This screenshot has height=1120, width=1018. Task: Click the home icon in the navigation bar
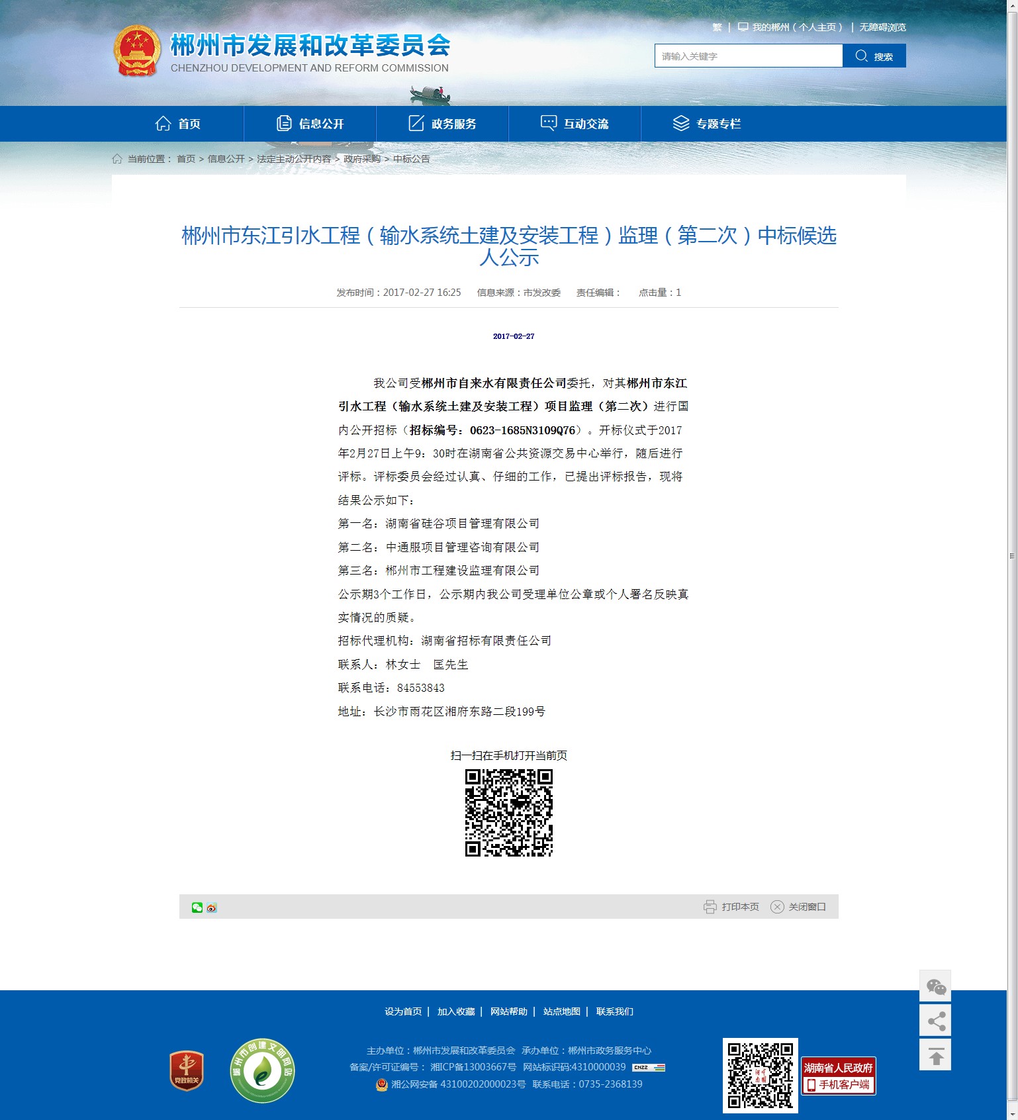163,123
